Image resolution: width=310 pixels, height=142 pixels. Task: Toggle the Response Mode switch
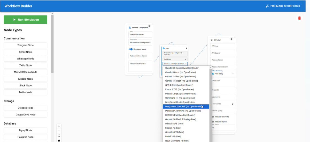pyautogui.click(x=131, y=49)
